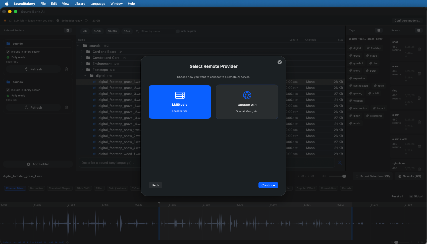The height and width of the screenshot is (244, 427).
Task: Toggle the Include path checkbox
Action: tap(178, 31)
